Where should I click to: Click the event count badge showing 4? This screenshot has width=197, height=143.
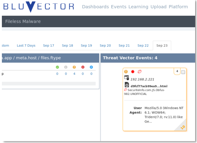click(177, 71)
